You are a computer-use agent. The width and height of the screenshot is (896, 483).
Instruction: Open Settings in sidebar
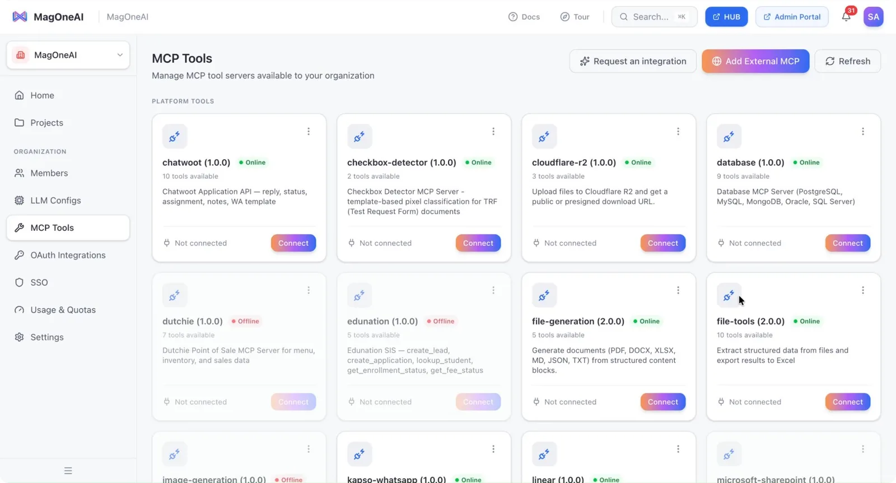(68, 337)
